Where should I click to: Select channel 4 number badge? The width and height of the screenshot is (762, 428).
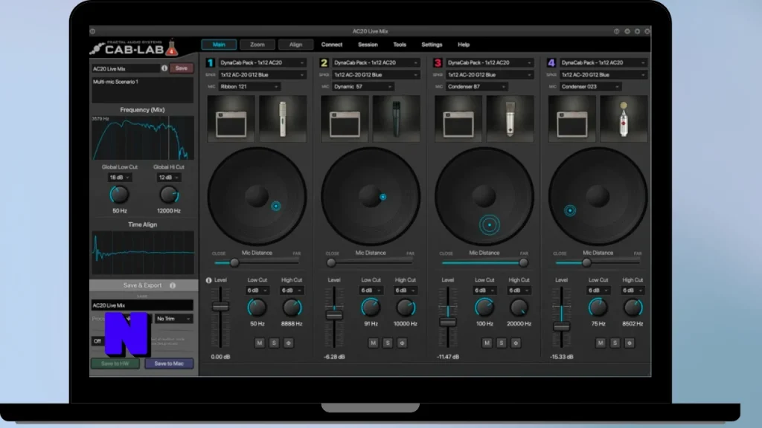click(551, 62)
